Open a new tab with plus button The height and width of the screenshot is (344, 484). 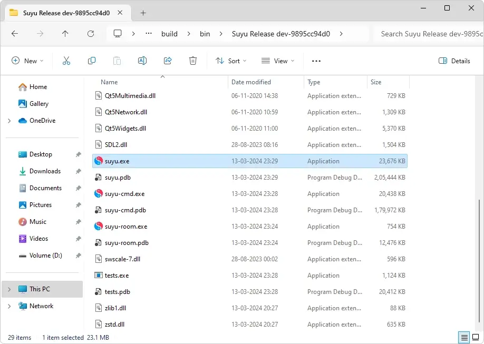(x=143, y=13)
